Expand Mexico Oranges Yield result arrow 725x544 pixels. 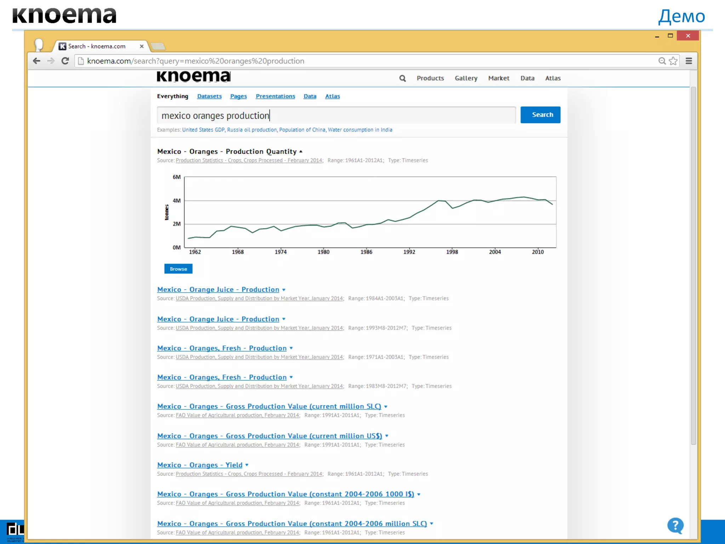[x=247, y=465]
